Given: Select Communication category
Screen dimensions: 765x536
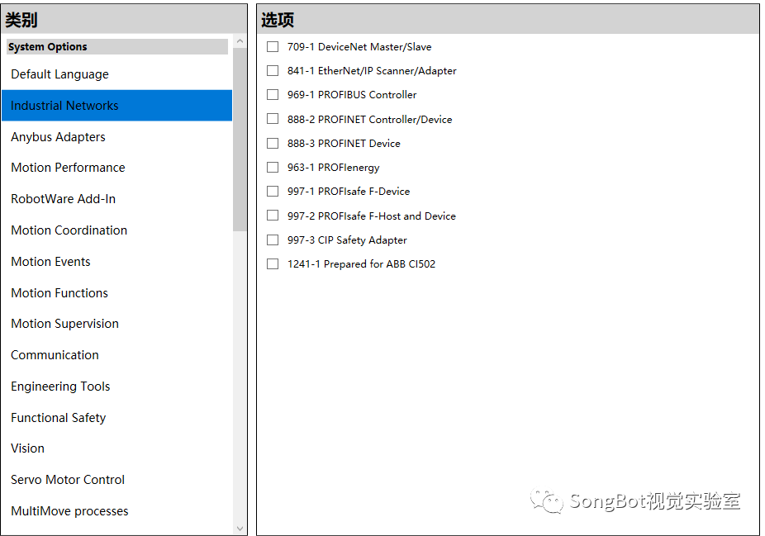Looking at the screenshot, I should click(x=117, y=355).
